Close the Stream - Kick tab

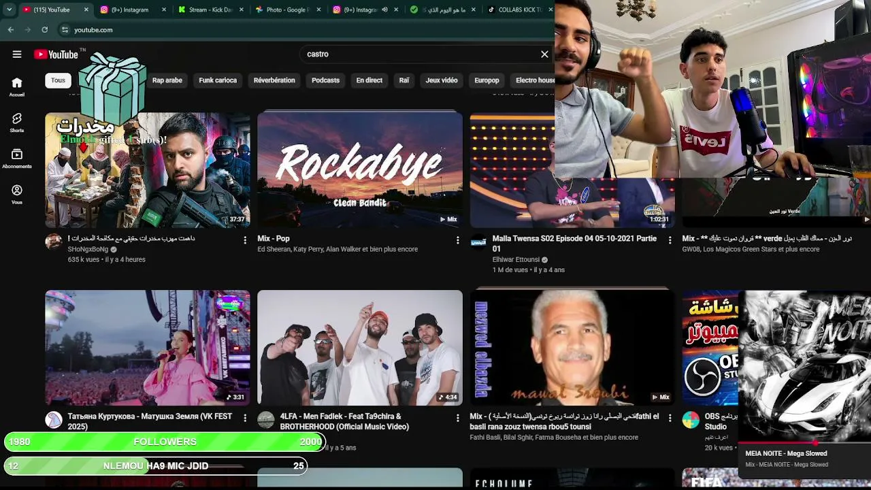[x=242, y=10]
